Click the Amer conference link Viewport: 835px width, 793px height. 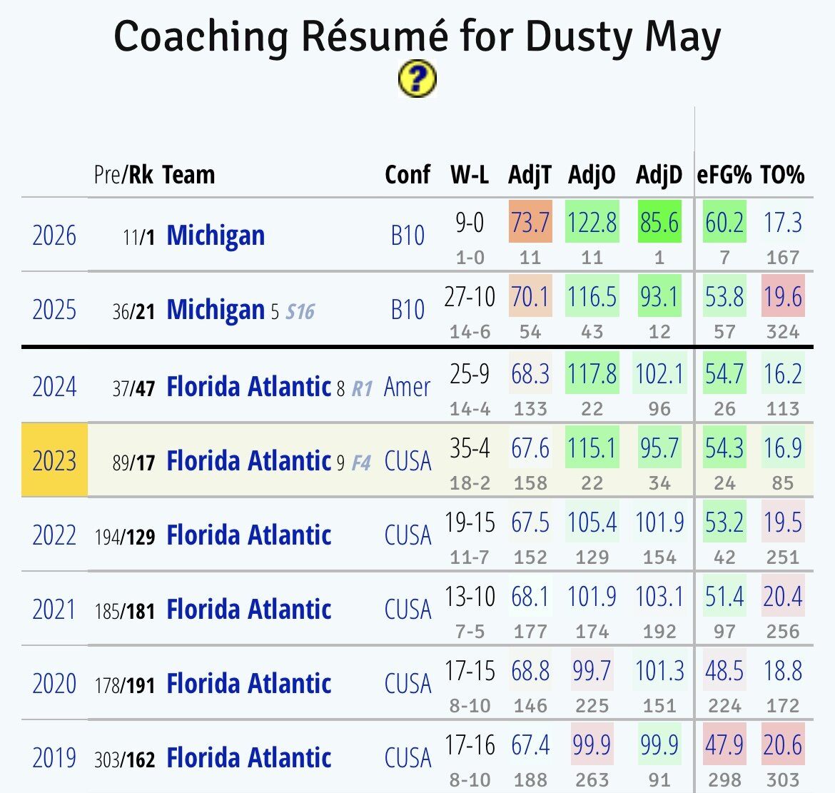[x=408, y=387]
